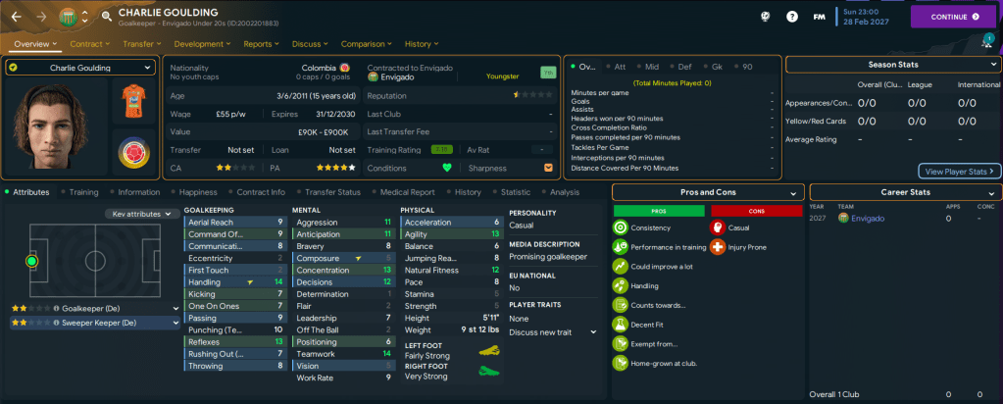Click the orange Sharpness indicator icon
1003x404 pixels.
tap(548, 168)
